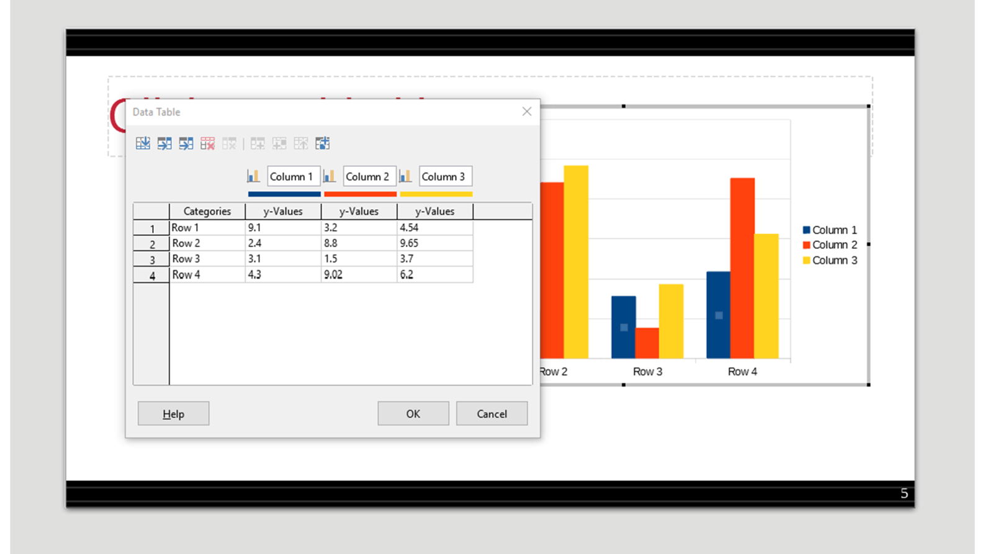
Task: Click the 'Row 3' category cell
Action: click(x=207, y=259)
